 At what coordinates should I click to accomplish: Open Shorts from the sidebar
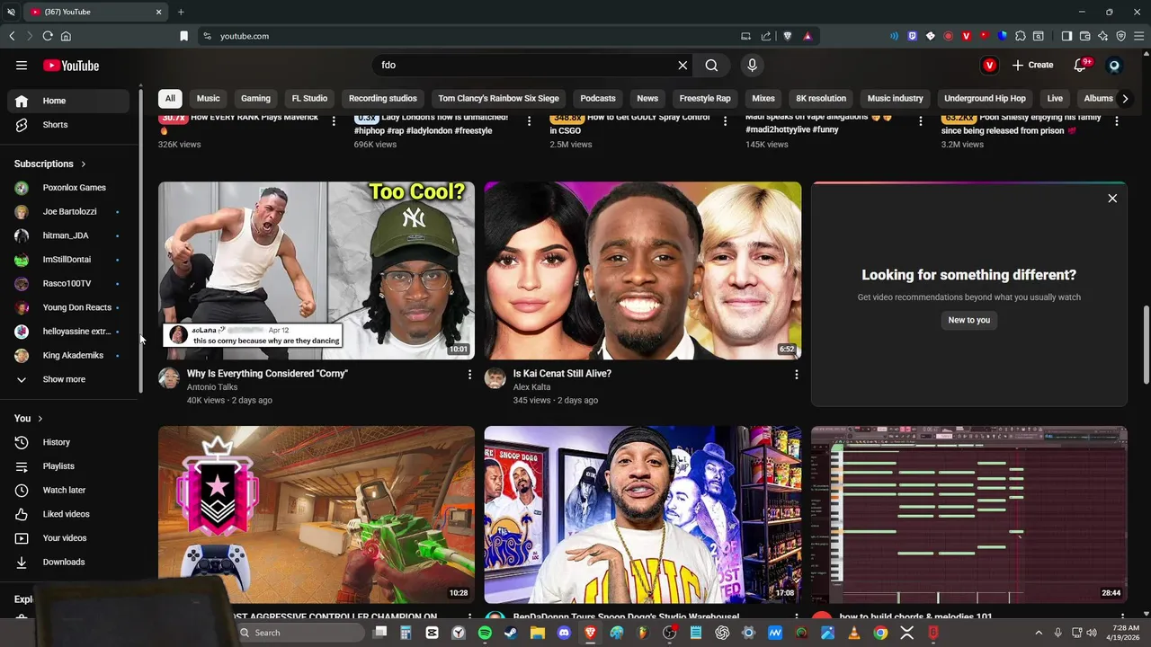click(68, 125)
